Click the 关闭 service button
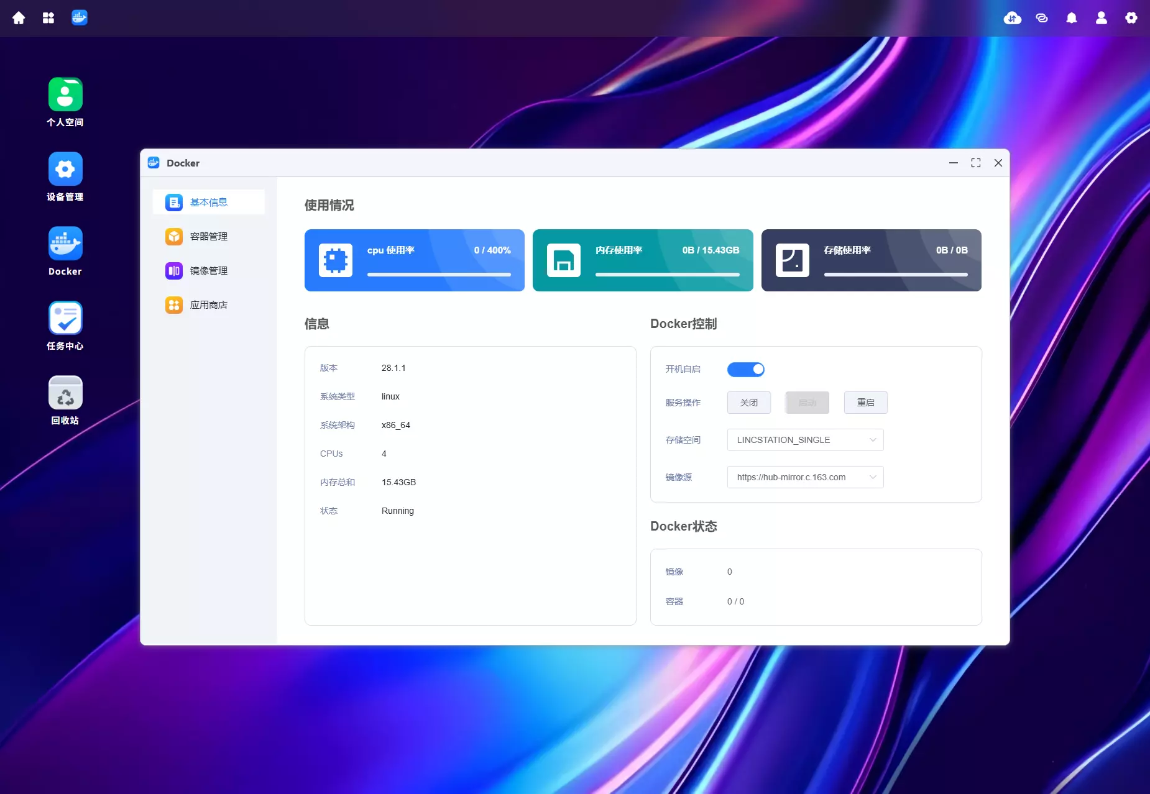The width and height of the screenshot is (1150, 794). tap(749, 403)
